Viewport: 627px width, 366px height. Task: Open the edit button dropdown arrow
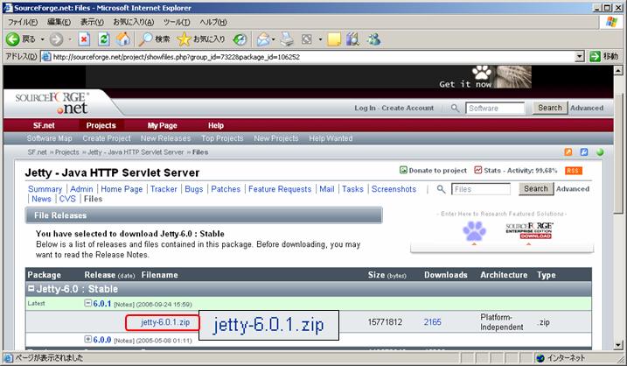point(320,39)
